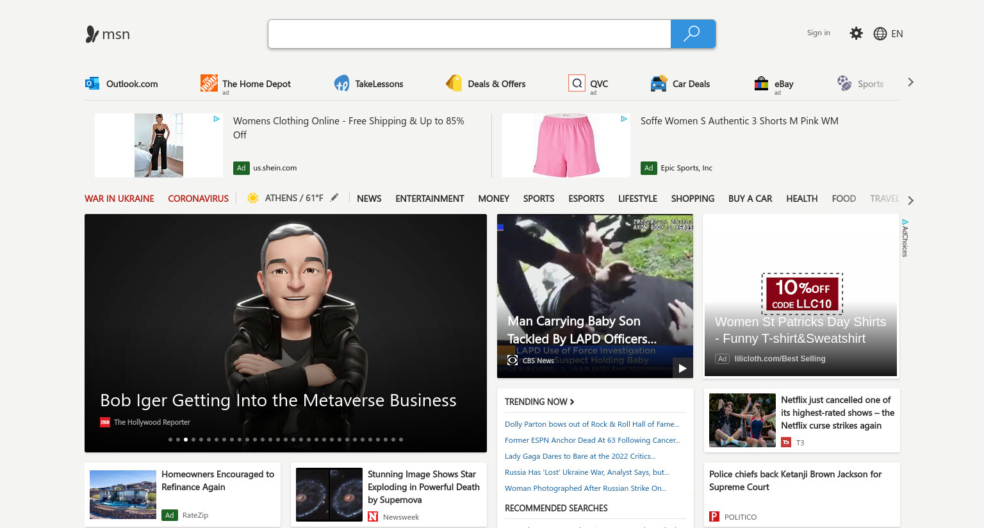Open Lady Gaga Critics trending link
984x528 pixels.
point(580,456)
